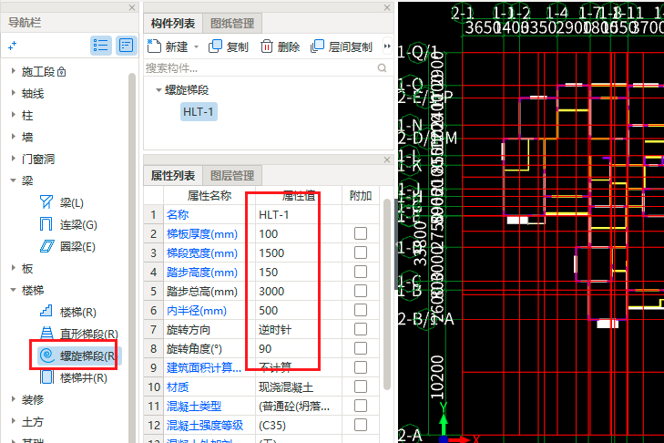Click the lock icon beside 施工段
This screenshot has height=443, width=664.
pos(61,72)
